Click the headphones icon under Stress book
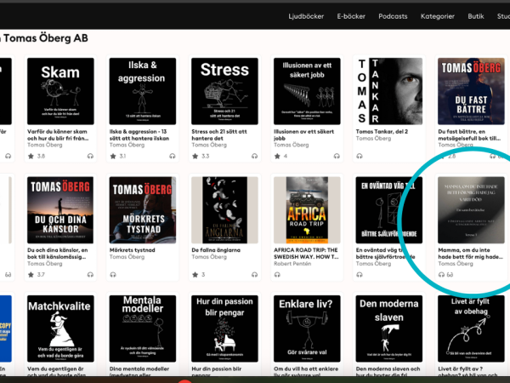Screen dimensions: 510x383 pos(253,157)
